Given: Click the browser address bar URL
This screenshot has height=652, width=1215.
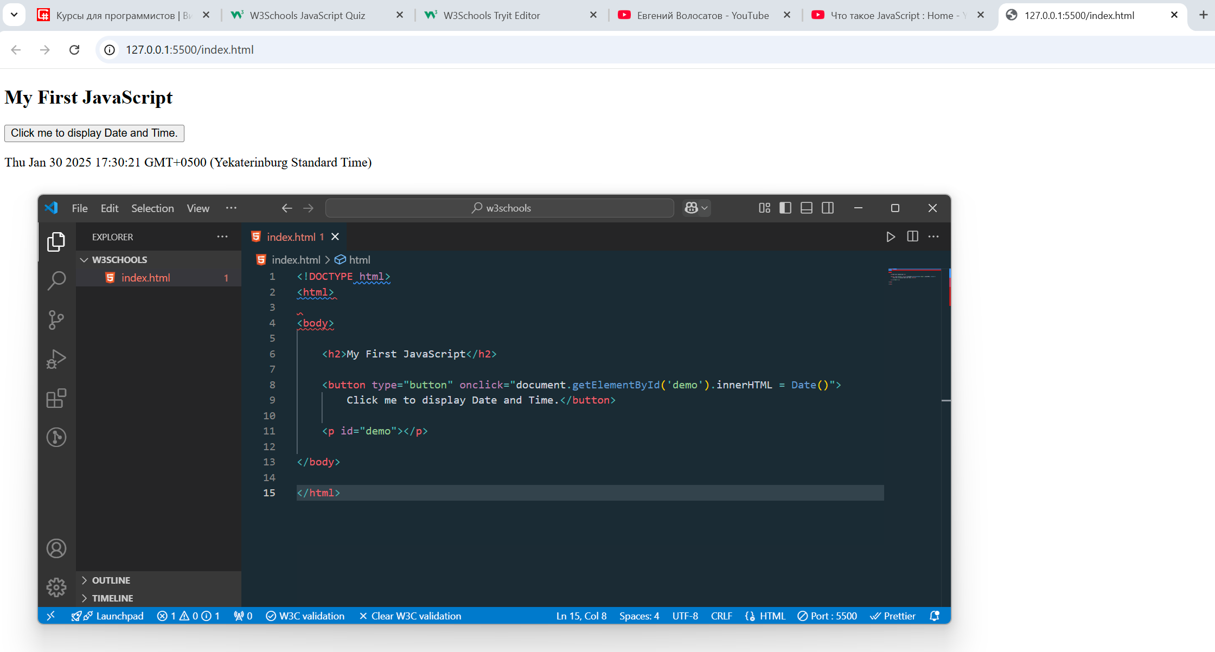Looking at the screenshot, I should [190, 50].
